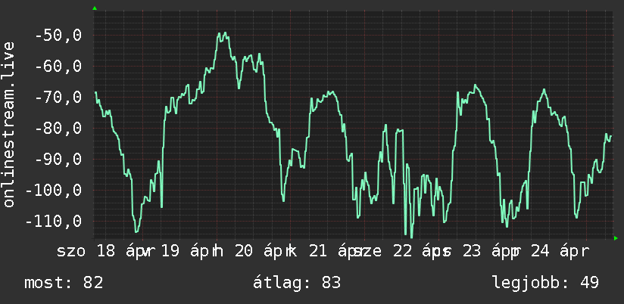Click the -80,0 y-axis label
Viewport: 624px width, 304px height.
click(x=58, y=129)
